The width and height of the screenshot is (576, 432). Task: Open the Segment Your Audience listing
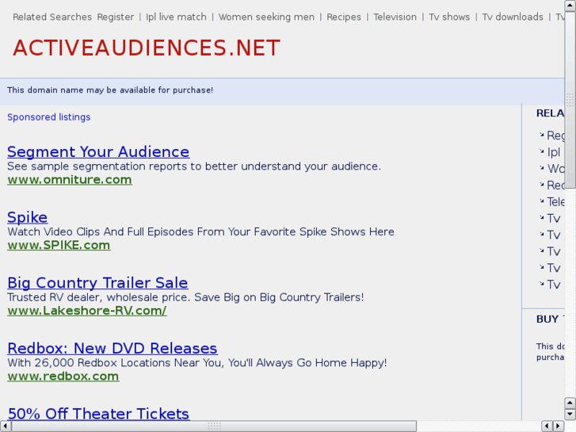[98, 152]
